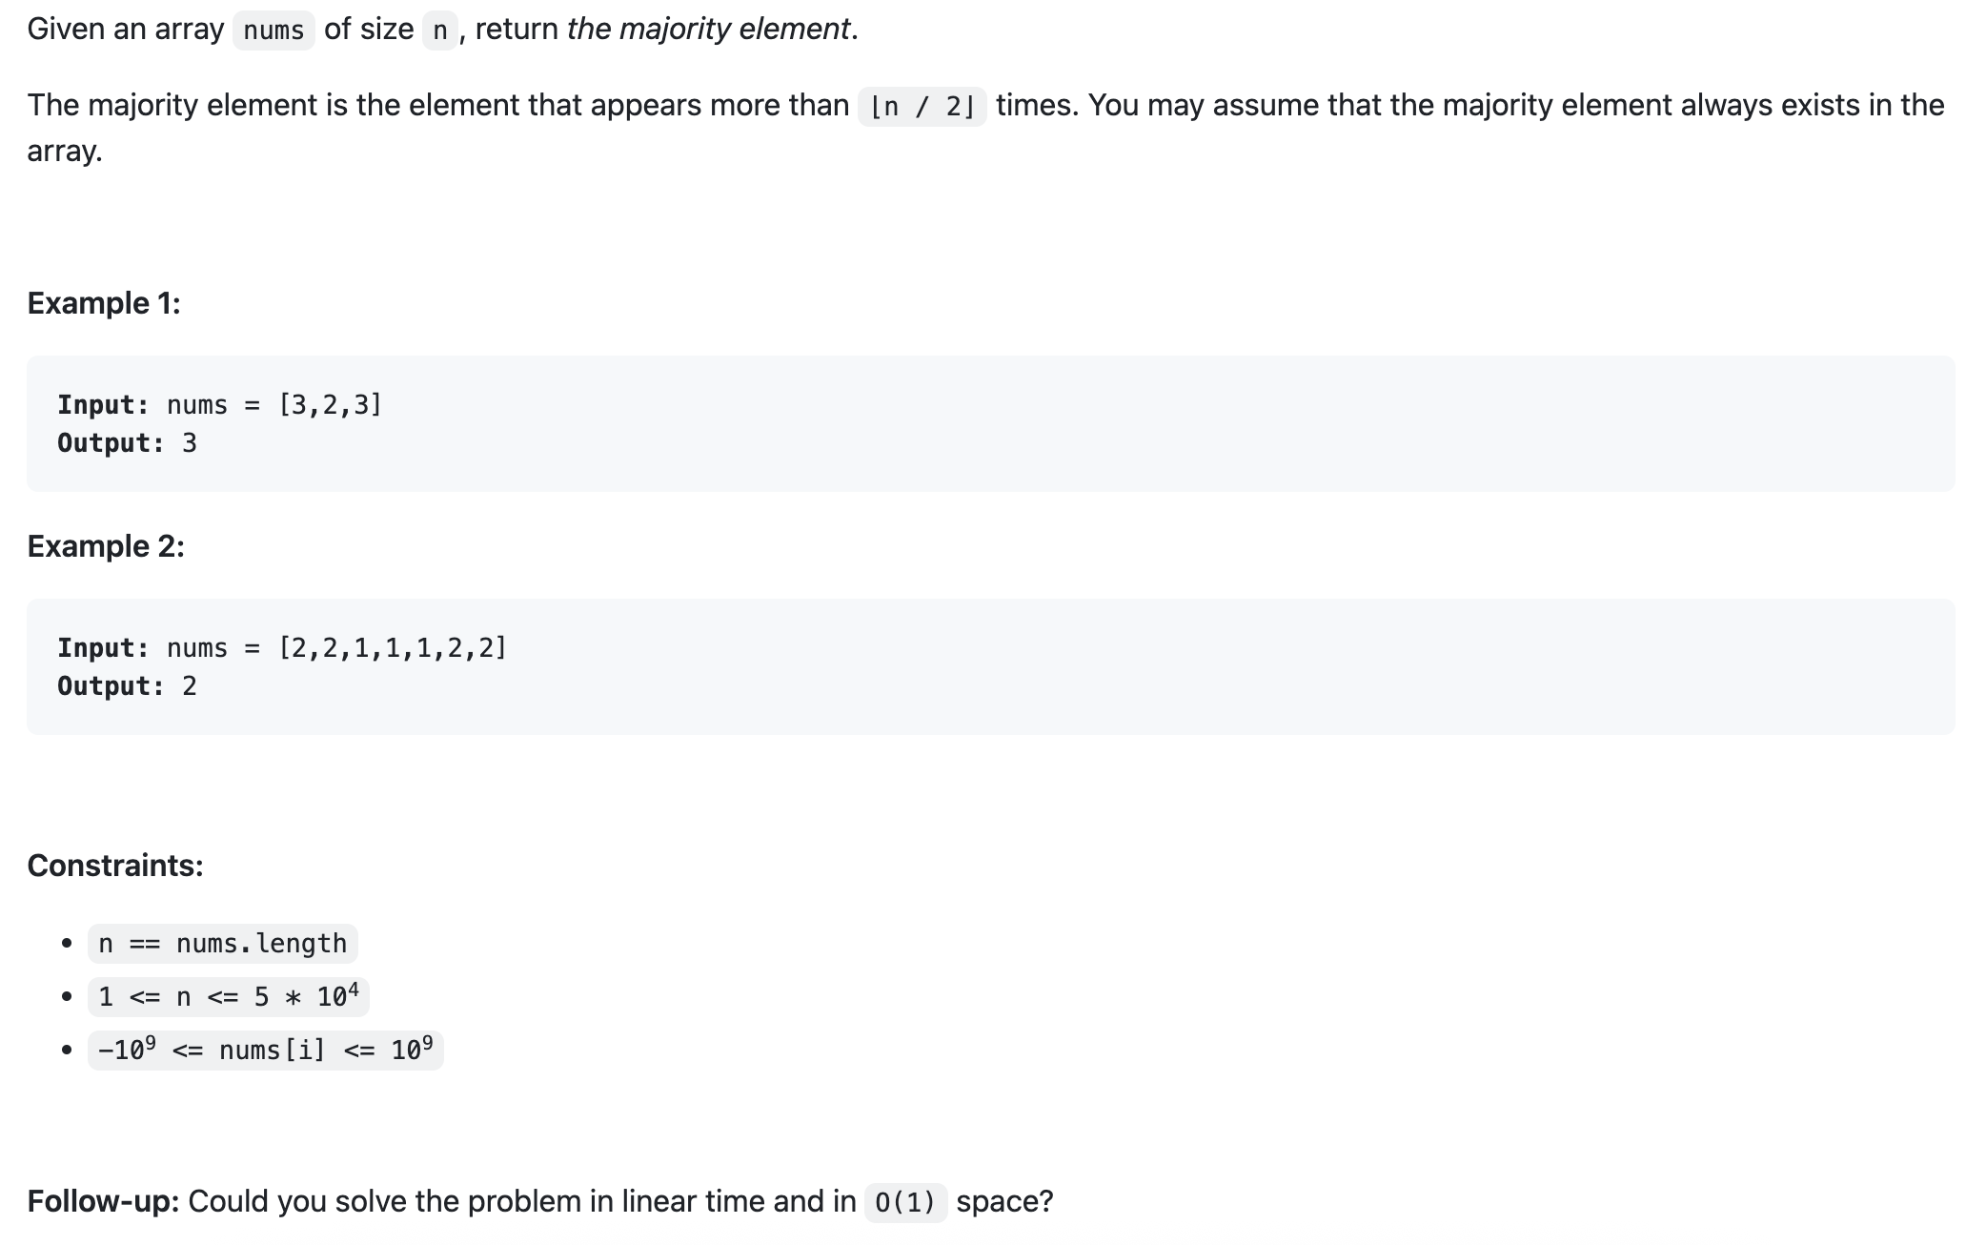Click the 1 <= n <= 5 * 10^4 constraint
The height and width of the screenshot is (1245, 1986).
229,997
